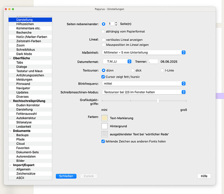This screenshot has height=194, width=224.
Task: Open the Schreibmaschinen-Modus dropdown
Action: (144, 92)
